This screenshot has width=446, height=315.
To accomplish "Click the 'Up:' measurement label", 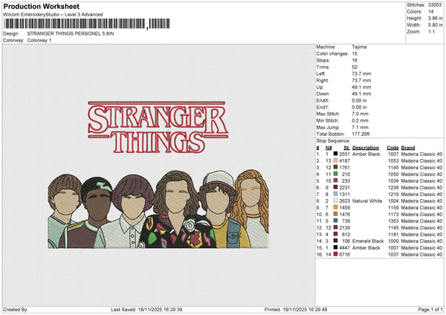I will (320, 87).
